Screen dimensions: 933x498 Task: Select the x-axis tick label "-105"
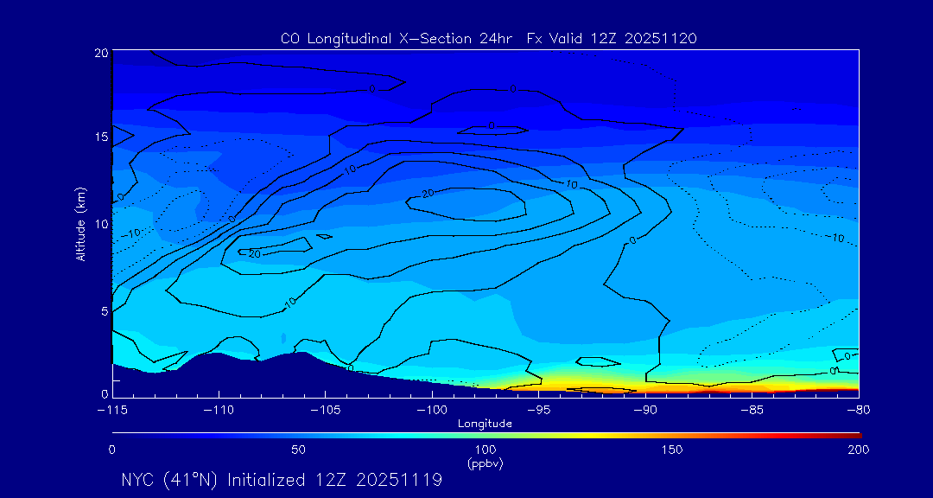pyautogui.click(x=325, y=411)
